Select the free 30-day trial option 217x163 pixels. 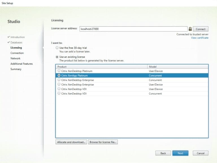coord(57,48)
